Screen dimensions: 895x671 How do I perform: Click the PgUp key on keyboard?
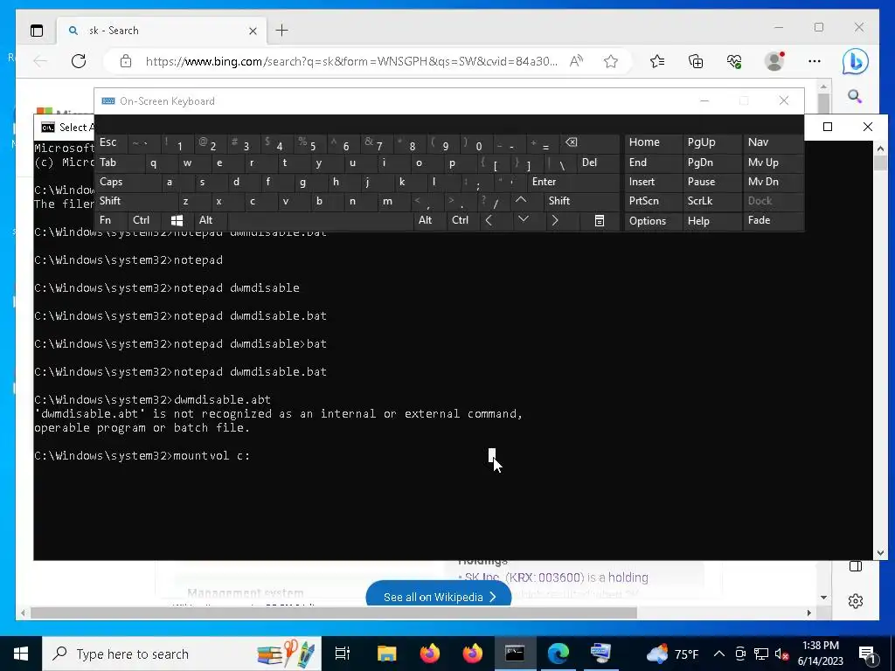[x=711, y=142]
